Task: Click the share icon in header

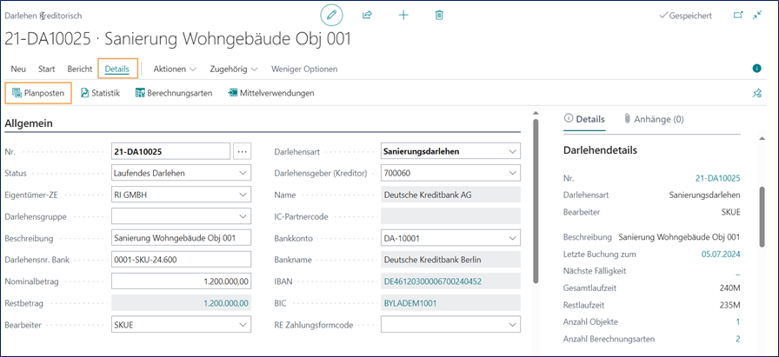Action: point(367,15)
